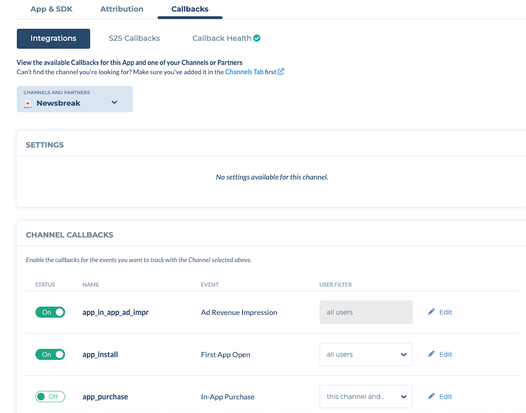526x413 pixels.
Task: Click the external link icon beside Channels Tab
Action: tap(281, 72)
